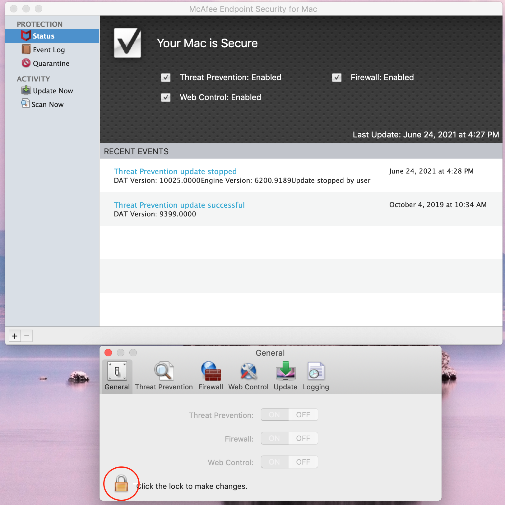
Task: Turn Threat Prevention OFF in General
Action: pos(303,415)
